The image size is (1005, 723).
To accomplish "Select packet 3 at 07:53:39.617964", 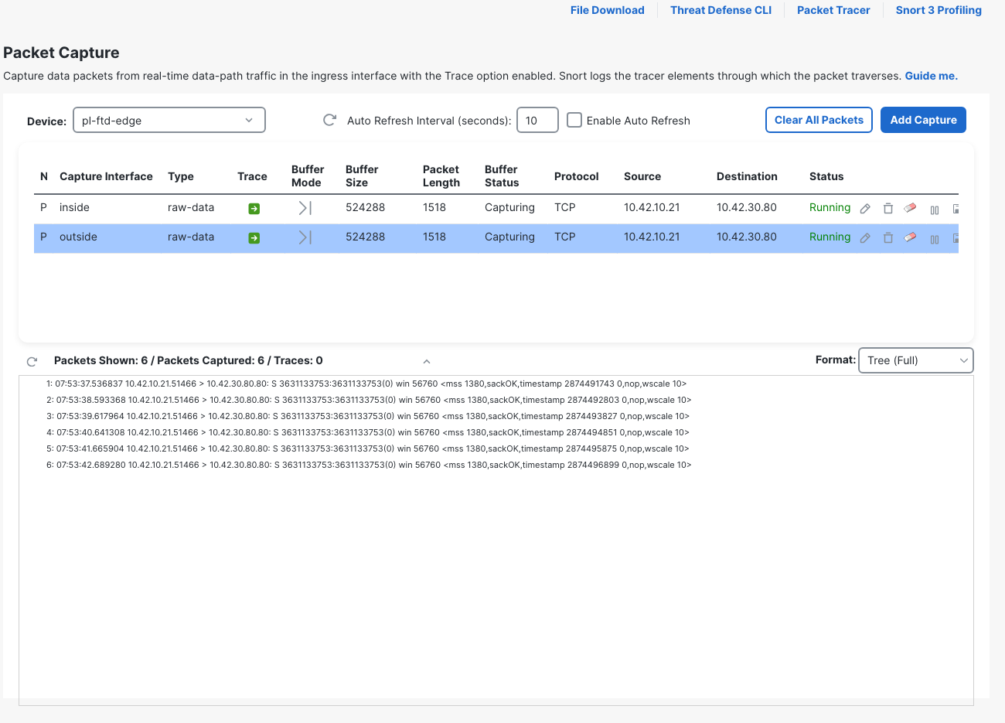I will 368,416.
